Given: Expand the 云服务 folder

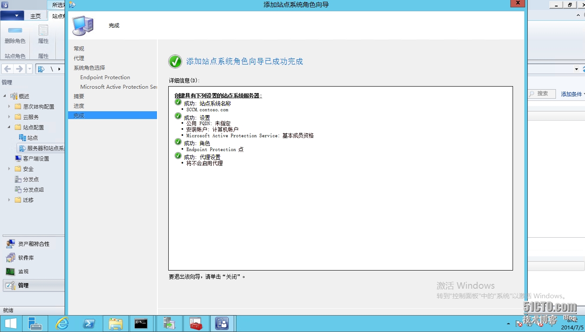Looking at the screenshot, I should pos(9,117).
